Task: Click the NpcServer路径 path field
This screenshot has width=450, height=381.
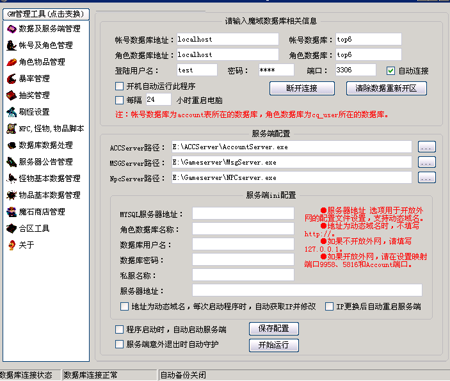Action: point(292,178)
